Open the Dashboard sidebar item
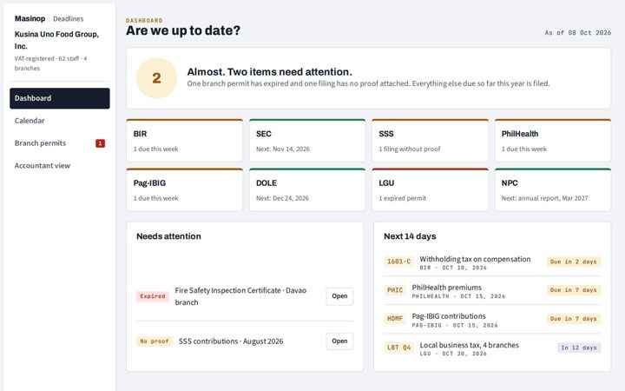Screen dimensions: 625x391 click(60, 98)
